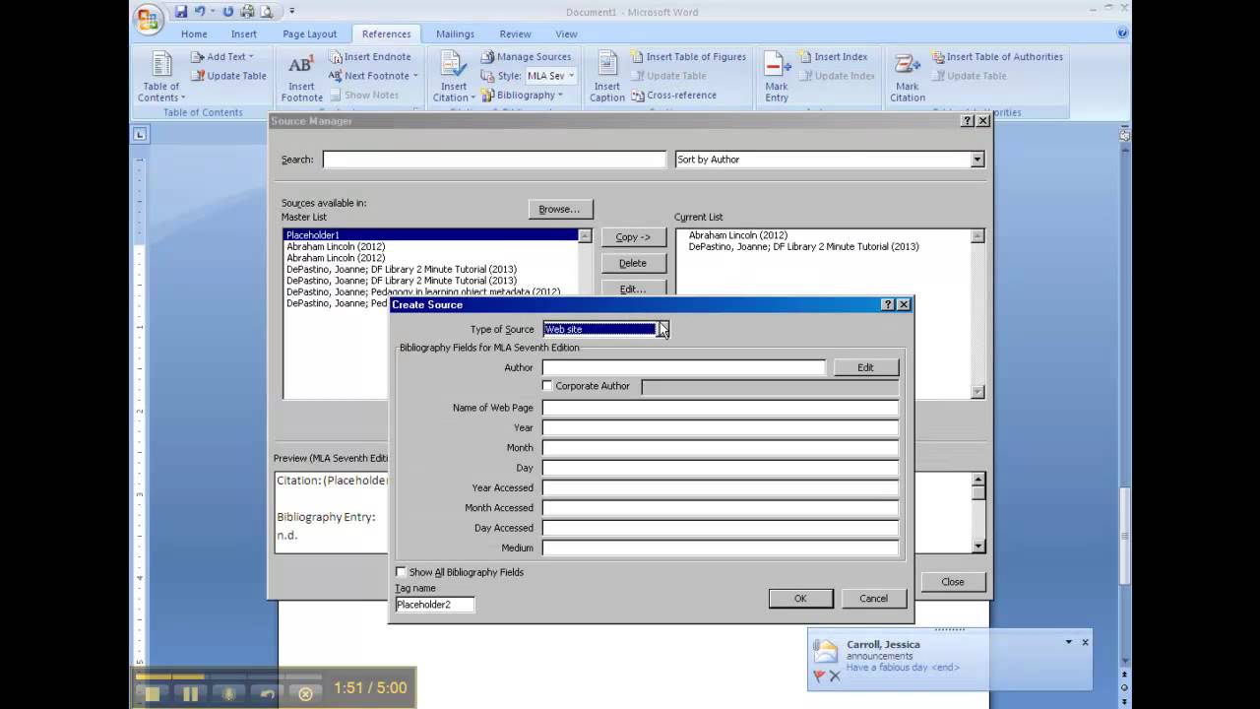Open Print Preview from Quick Access toolbar
Viewport: 1260px width, 709px height.
pyautogui.click(x=265, y=12)
